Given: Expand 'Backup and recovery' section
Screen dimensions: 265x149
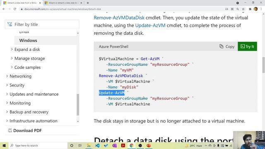Looking at the screenshot, I should coord(7,112).
